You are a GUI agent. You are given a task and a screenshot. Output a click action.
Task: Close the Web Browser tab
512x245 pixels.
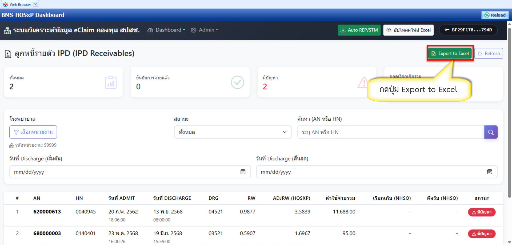coord(35,4)
